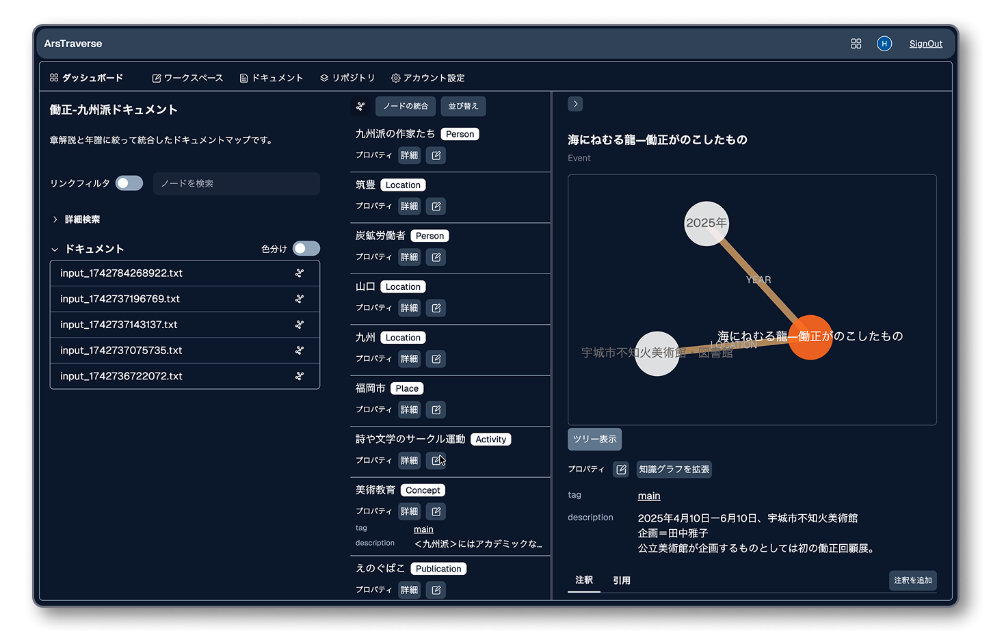The width and height of the screenshot is (991, 631).
Task: Click the H user avatar icon
Action: (x=884, y=43)
